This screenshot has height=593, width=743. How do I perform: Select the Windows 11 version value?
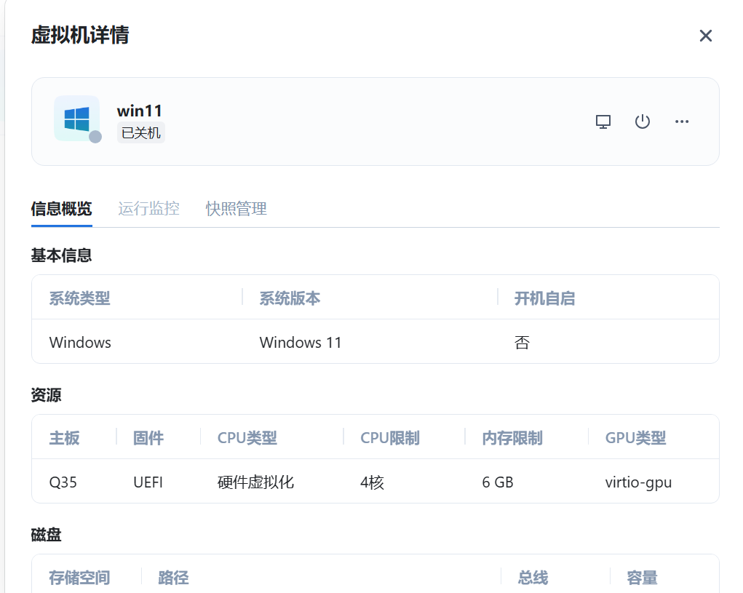click(x=301, y=343)
